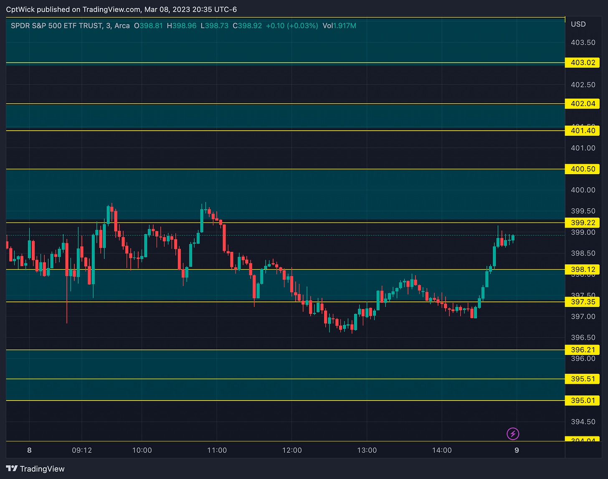Click the open value O398.81
This screenshot has height=479, width=608.
coord(149,26)
